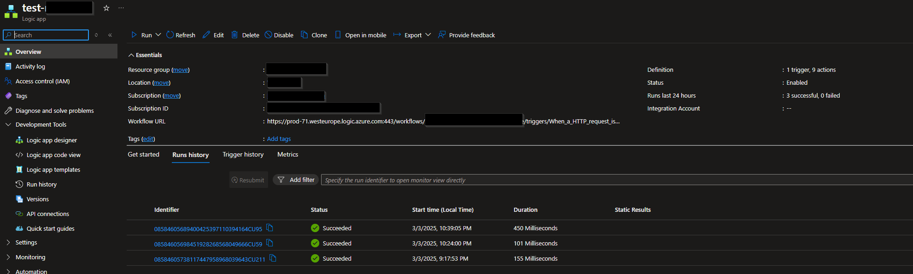Open the more options ellipsis near title
The image size is (913, 274).
(x=121, y=8)
